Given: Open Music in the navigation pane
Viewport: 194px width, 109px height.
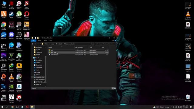Looking at the screenshot, I should point(37,70).
